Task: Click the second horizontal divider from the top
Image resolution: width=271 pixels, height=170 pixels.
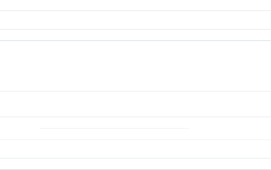Action: pos(135,29)
